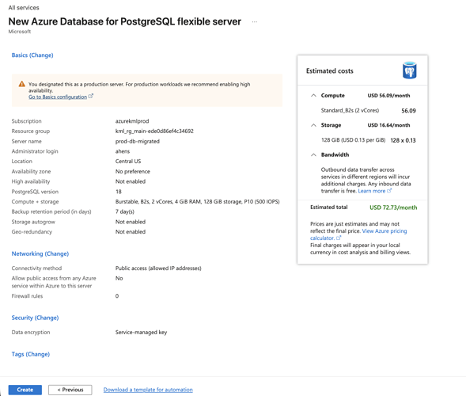Change the Networking section settings
This screenshot has width=466, height=396.
[40, 253]
